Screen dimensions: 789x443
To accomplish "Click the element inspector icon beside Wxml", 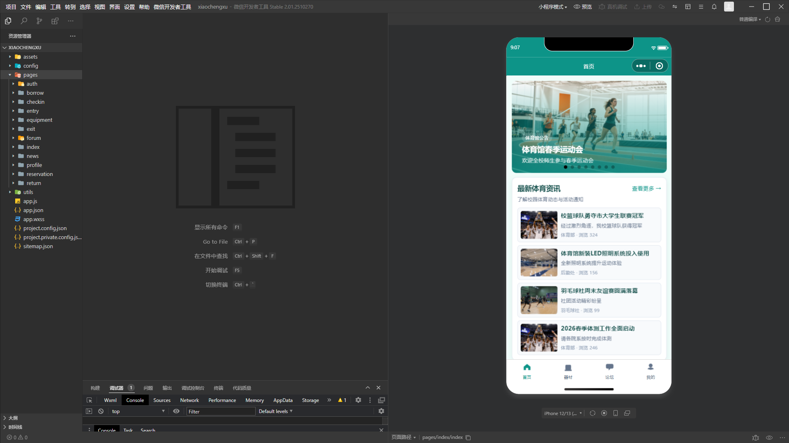I will click(x=89, y=400).
